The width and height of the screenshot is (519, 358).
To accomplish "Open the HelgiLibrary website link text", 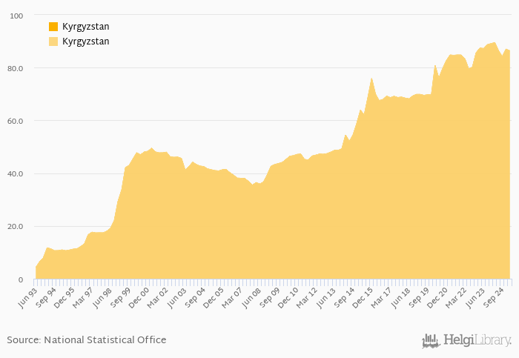I will pos(477,340).
